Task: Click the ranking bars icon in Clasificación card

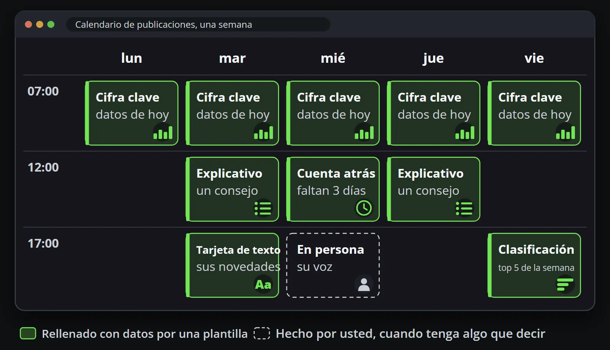Action: pos(565,284)
